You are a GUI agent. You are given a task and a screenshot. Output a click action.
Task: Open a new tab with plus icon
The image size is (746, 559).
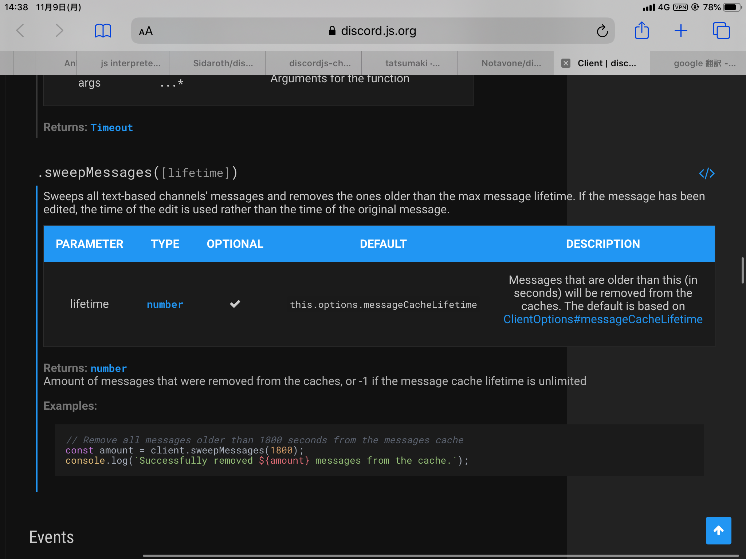[680, 31]
